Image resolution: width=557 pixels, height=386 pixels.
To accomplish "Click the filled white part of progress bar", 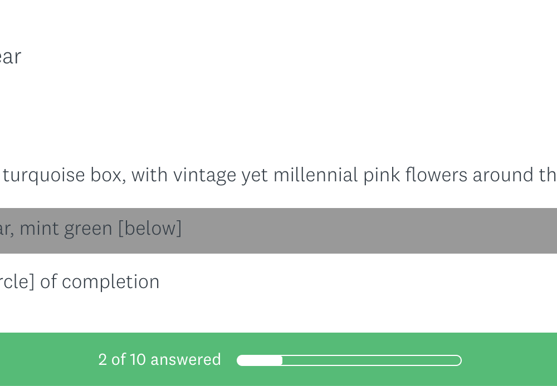I will point(260,360).
